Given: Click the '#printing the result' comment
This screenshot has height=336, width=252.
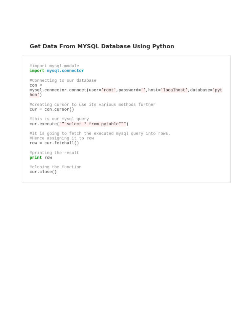Looking at the screenshot, I should tap(54, 153).
